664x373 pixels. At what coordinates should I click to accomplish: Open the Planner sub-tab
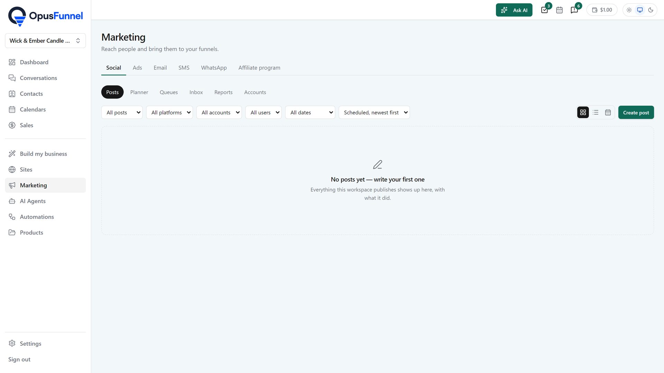pos(139,92)
